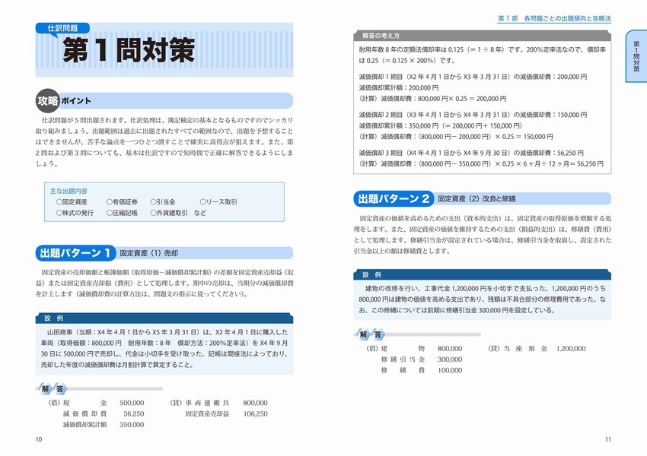Click the '出題パターン 1' blue badge
The height and width of the screenshot is (456, 647).
pos(75,253)
